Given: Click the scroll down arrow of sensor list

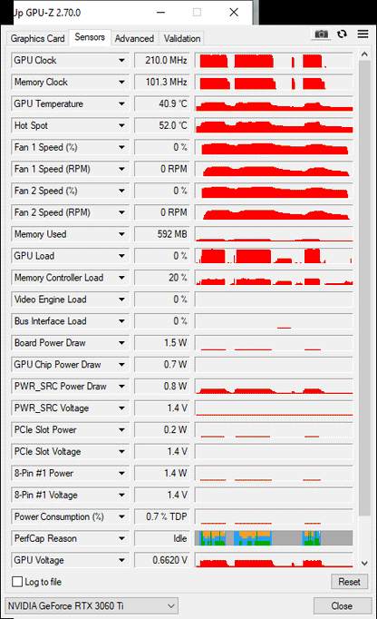Looking at the screenshot, I should (x=364, y=563).
